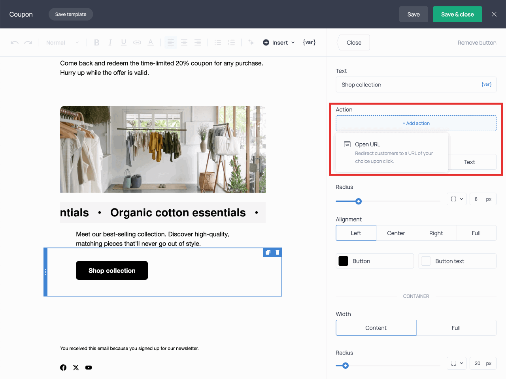Image resolution: width=506 pixels, height=379 pixels.
Task: Open the Facebook social icon
Action: pyautogui.click(x=63, y=368)
